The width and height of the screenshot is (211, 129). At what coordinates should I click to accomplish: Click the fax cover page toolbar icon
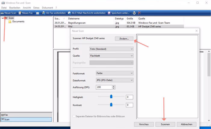pos(38,13)
